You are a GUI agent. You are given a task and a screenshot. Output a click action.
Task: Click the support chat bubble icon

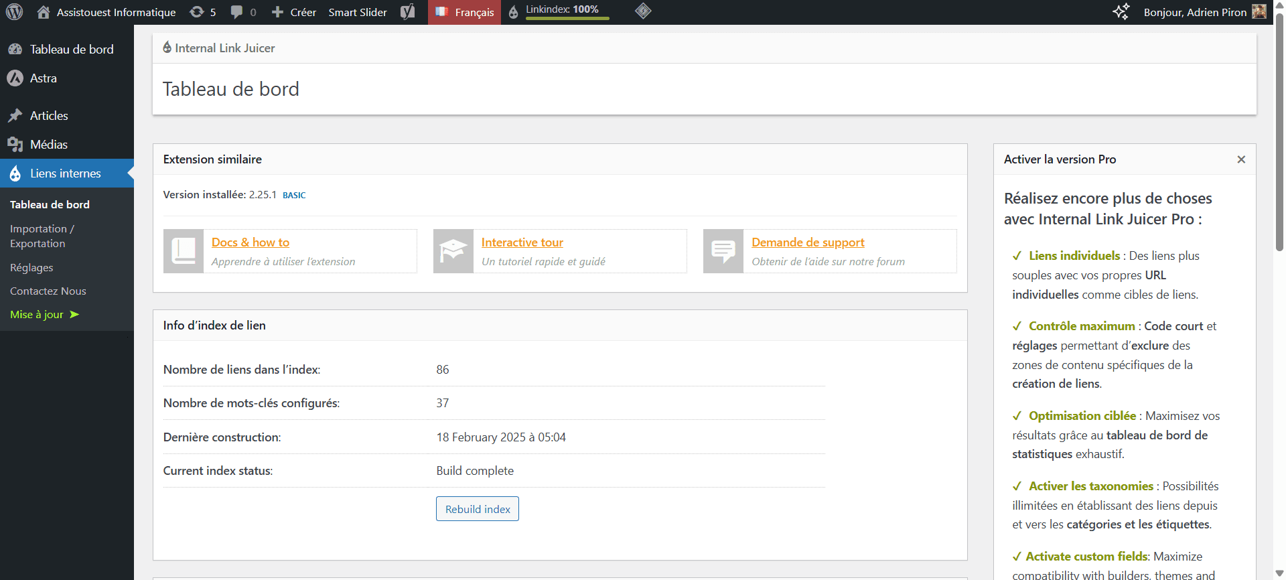tap(723, 251)
